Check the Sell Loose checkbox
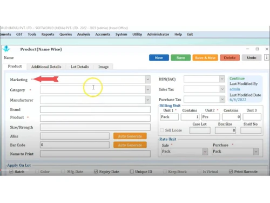Viewport: 270px width, 203px height. [162, 130]
